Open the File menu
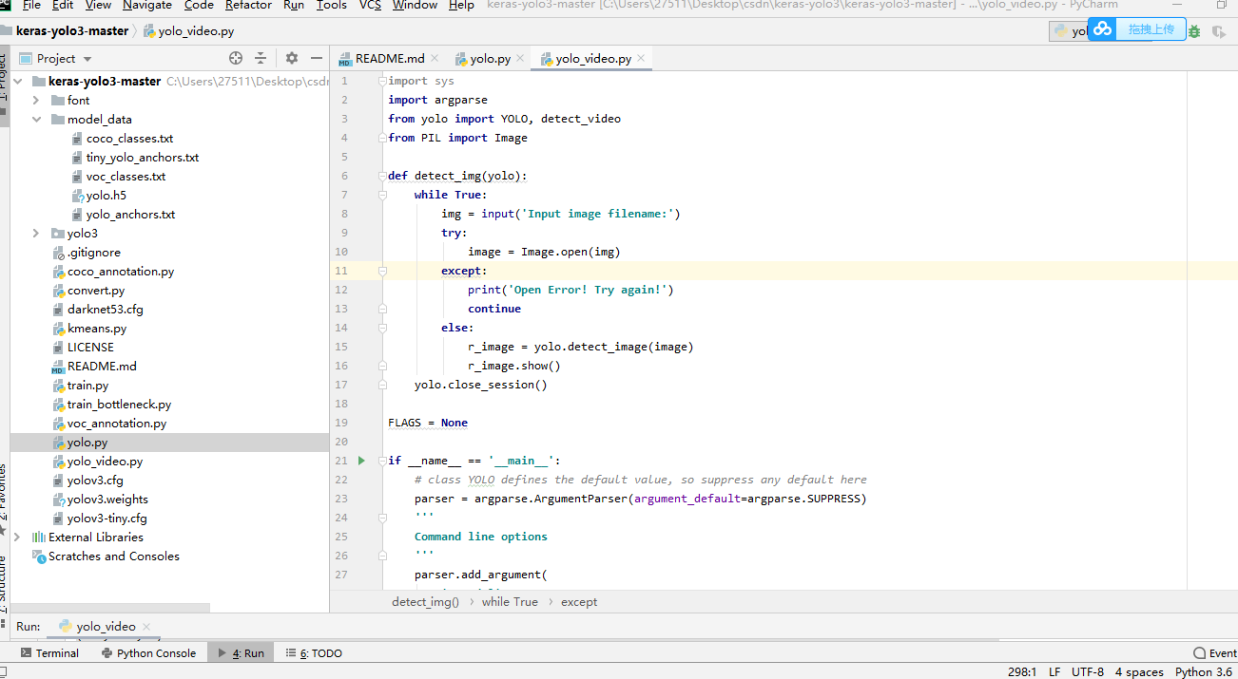Screen dimensions: 1238x679 point(31,5)
